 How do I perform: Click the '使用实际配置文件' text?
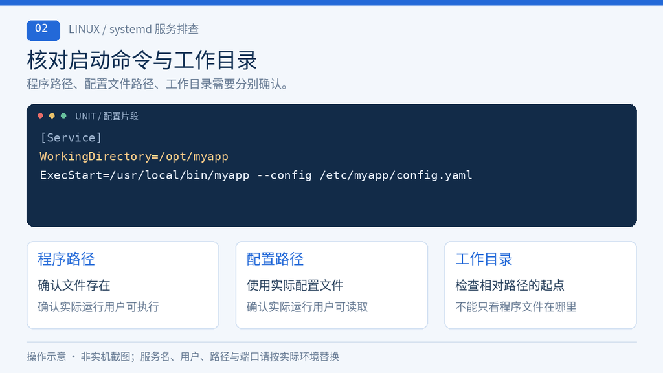pos(295,285)
